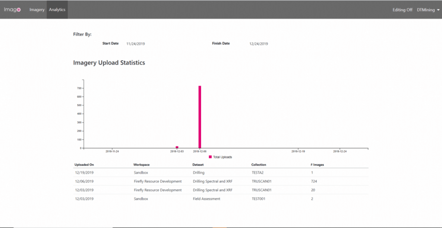Click the Imago logo in the navbar
Viewport: 442px width, 228px height.
pos(13,9)
